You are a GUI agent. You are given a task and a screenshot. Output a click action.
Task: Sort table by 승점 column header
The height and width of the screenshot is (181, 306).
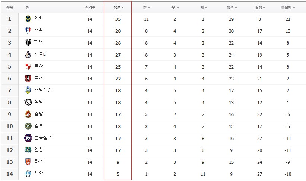click(118, 7)
